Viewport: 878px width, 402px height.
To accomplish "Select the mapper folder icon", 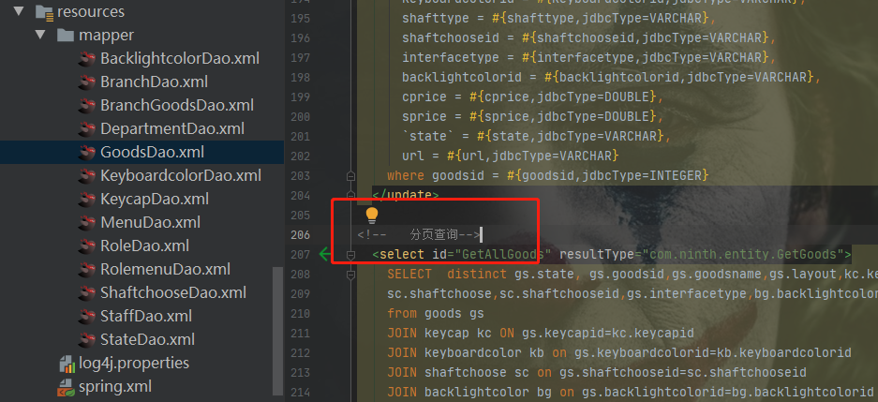I will 66,35.
